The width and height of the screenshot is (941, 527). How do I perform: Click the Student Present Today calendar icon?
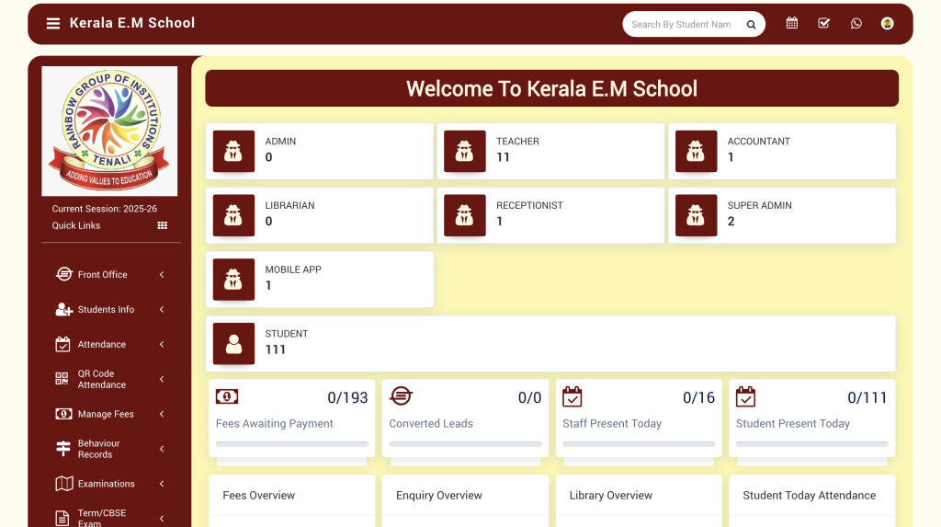point(745,396)
